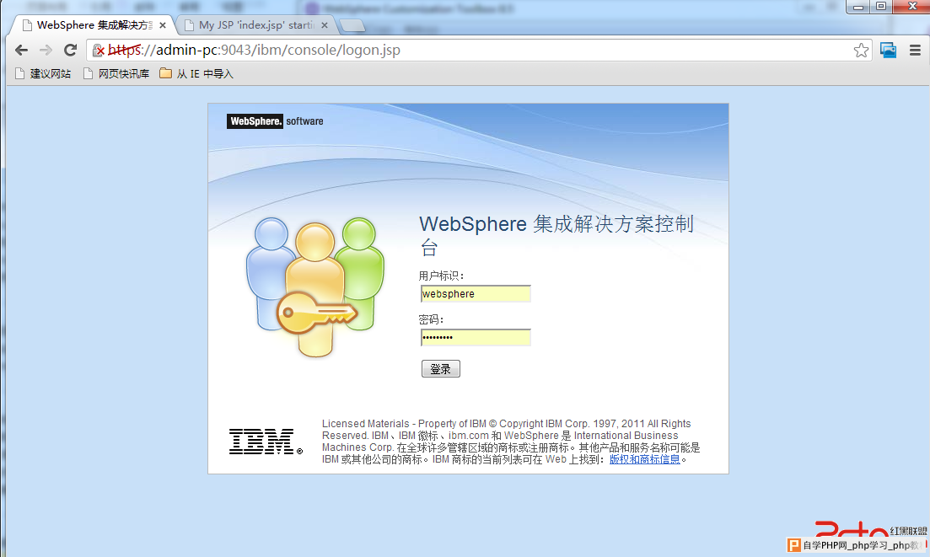The width and height of the screenshot is (930, 557).
Task: Open a new tab
Action: pyautogui.click(x=352, y=25)
